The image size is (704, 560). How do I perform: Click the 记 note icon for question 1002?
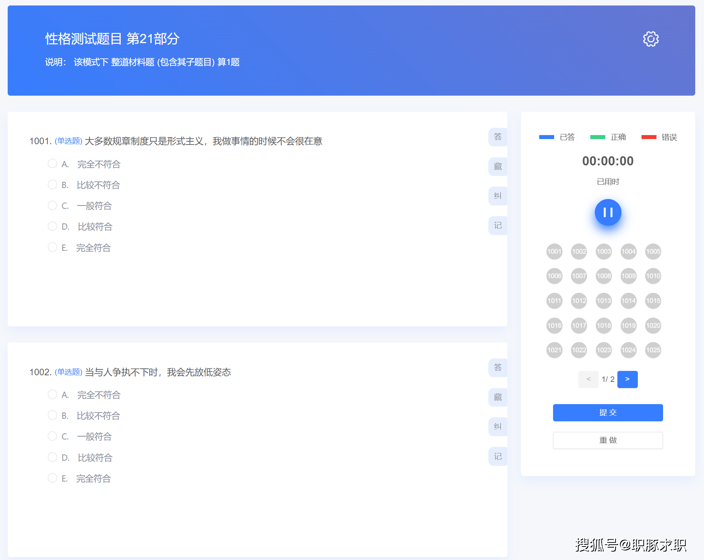click(x=497, y=456)
